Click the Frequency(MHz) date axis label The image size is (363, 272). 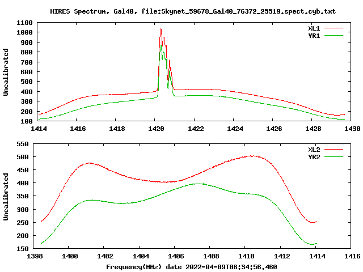(192, 267)
